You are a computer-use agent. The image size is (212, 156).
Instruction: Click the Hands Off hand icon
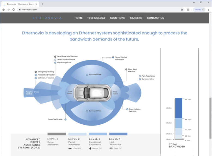[90, 148]
